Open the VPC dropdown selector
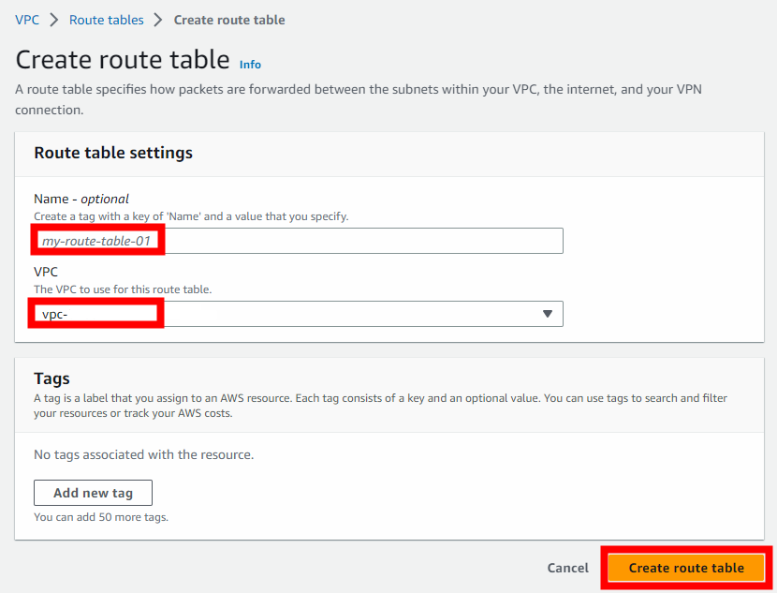 (296, 314)
